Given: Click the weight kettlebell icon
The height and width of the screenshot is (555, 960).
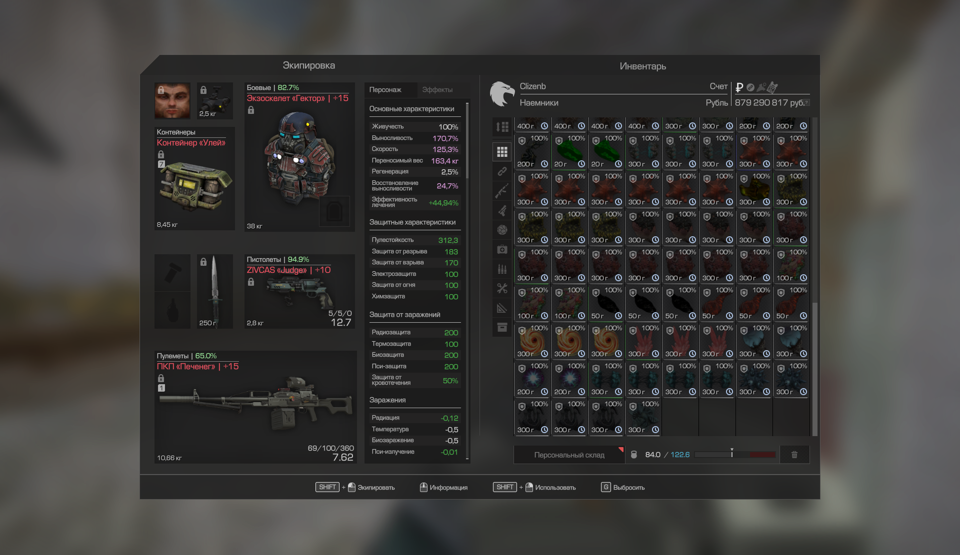Looking at the screenshot, I should point(634,455).
